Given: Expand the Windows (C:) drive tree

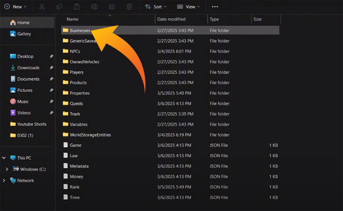Looking at the screenshot, I should tap(6, 169).
